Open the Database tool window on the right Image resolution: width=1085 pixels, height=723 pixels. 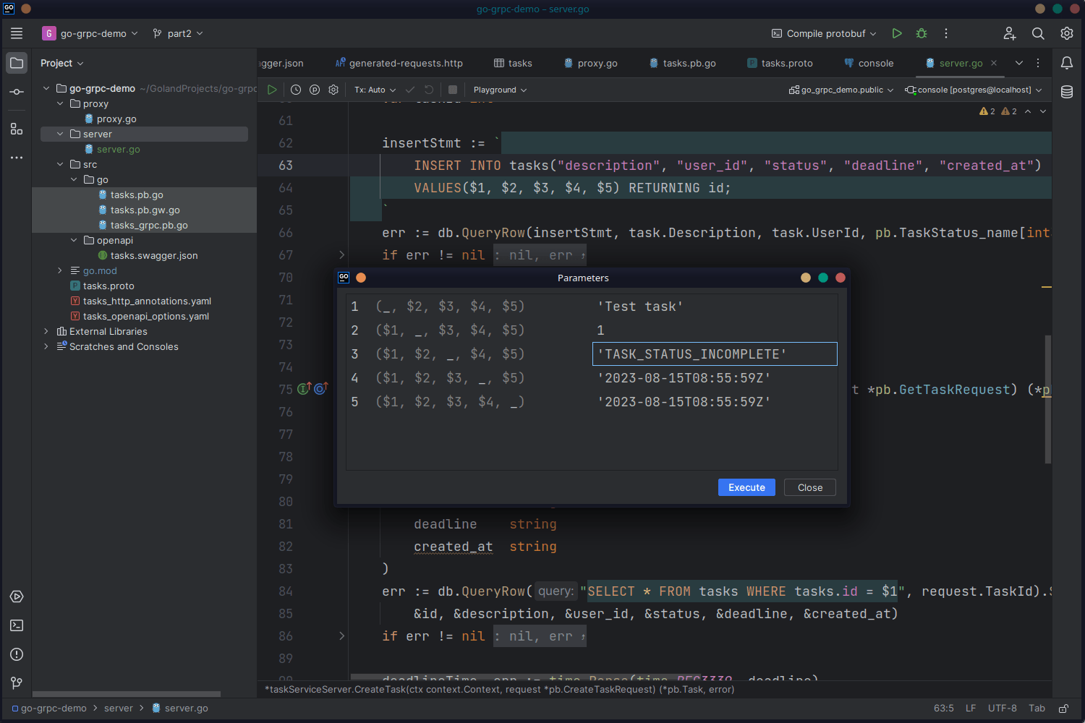pos(1066,92)
